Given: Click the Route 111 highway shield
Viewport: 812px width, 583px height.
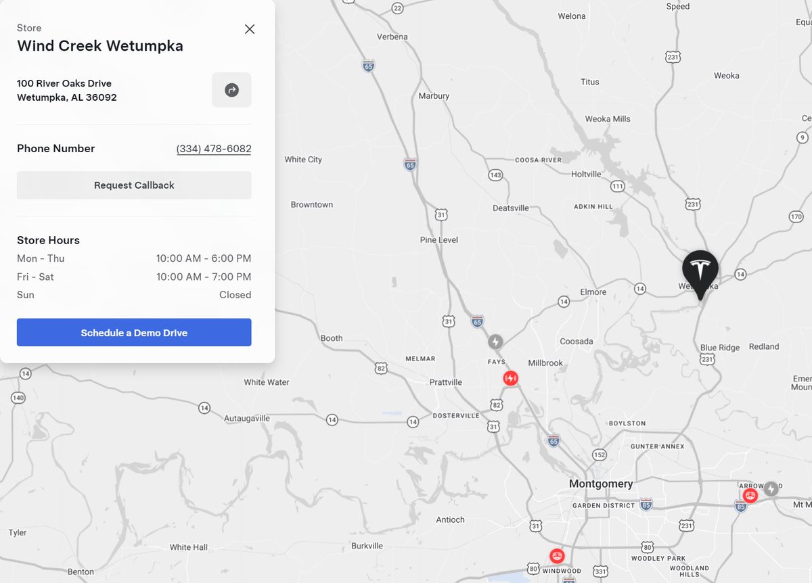Looking at the screenshot, I should (617, 186).
